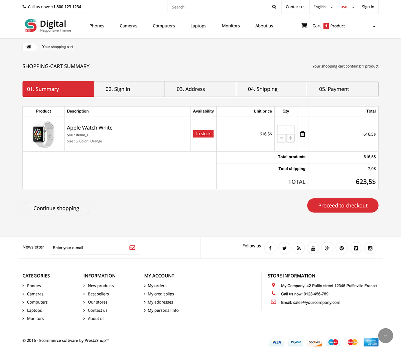The width and height of the screenshot is (401, 351).
Task: Open Our stores footer link
Action: (x=98, y=302)
